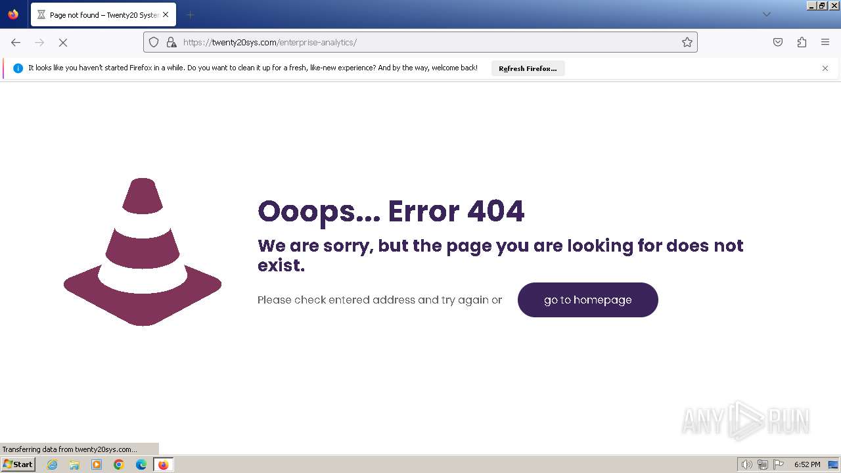
Task: View site security lock information
Action: click(x=171, y=42)
